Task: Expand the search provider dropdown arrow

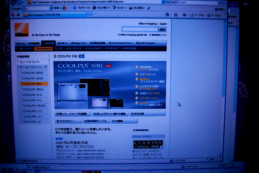Action: 225,3
